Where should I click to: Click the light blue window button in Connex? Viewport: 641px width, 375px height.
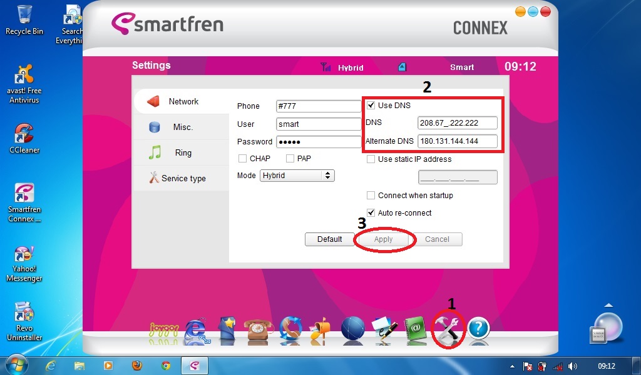[x=533, y=11]
